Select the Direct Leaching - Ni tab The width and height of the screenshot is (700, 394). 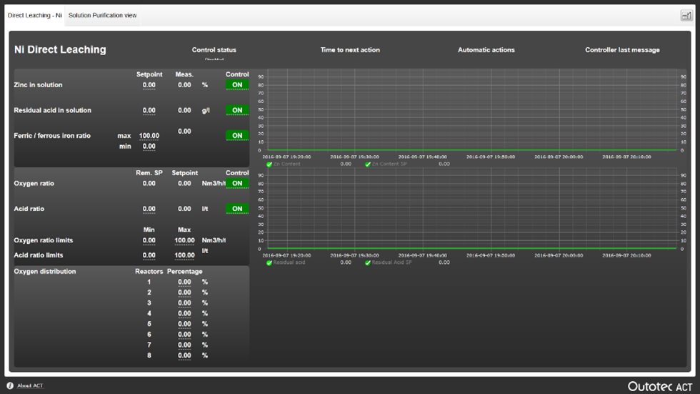pos(34,15)
